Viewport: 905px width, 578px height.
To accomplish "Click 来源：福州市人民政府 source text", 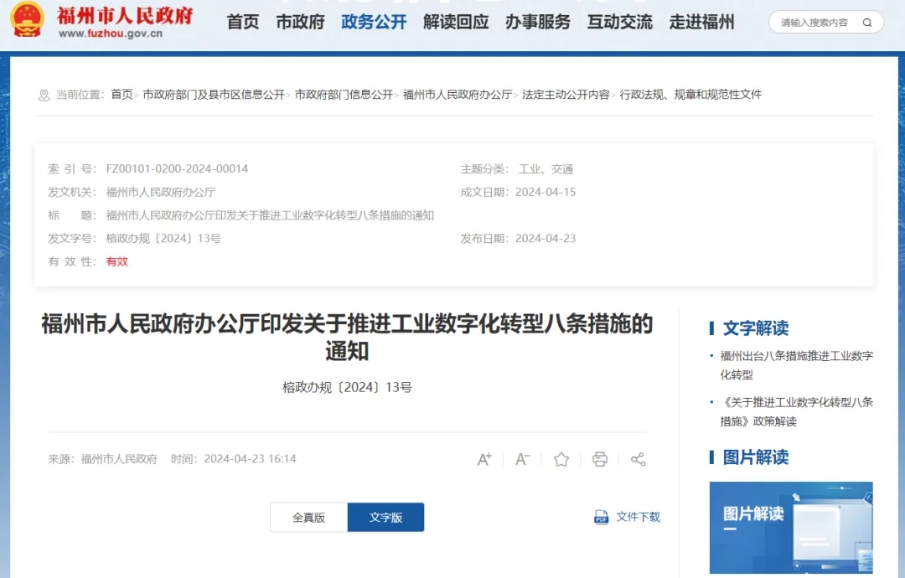I will point(103,459).
